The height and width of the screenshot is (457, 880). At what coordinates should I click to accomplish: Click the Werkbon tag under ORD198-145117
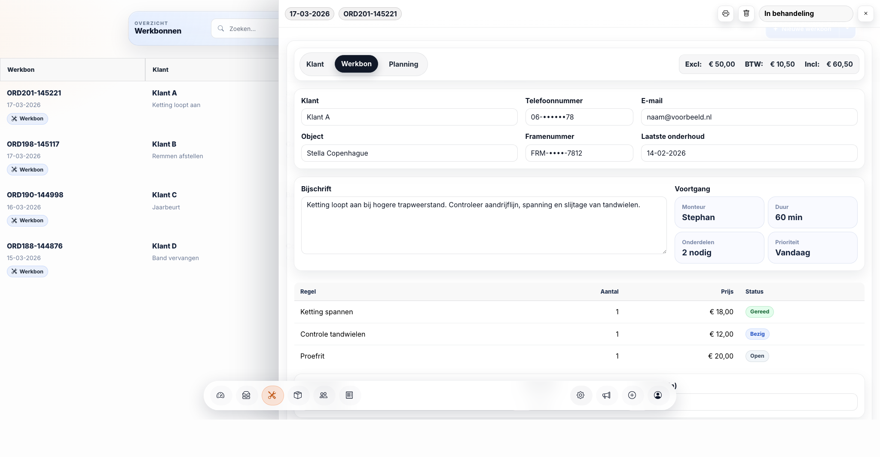coord(27,170)
